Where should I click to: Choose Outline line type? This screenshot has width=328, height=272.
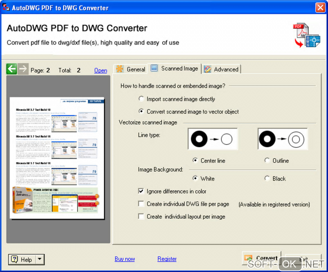click(277, 160)
